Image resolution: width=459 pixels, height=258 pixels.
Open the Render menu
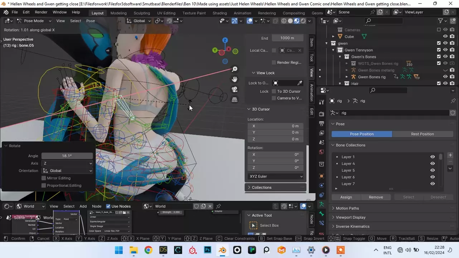pos(41,12)
